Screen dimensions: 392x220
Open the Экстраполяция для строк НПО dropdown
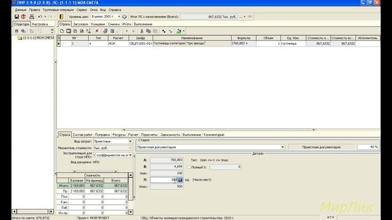[130, 155]
